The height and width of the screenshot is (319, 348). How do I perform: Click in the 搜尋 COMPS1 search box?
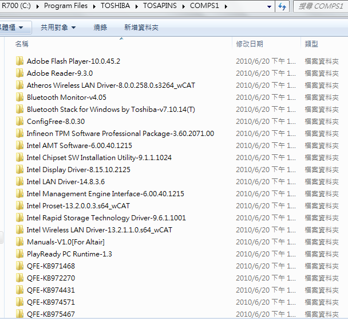click(321, 6)
